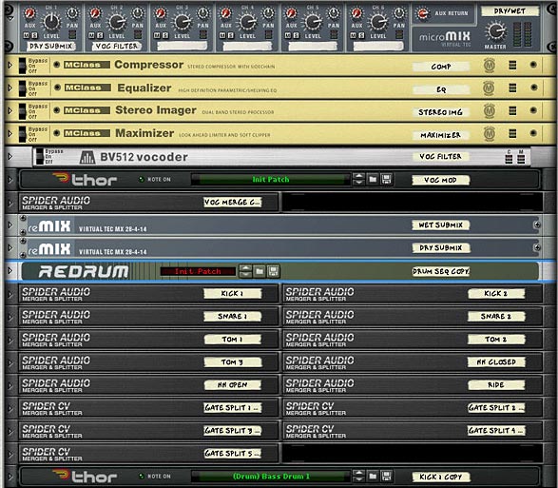
Task: Click the Init Patch display on Thor
Action: pos(271,179)
